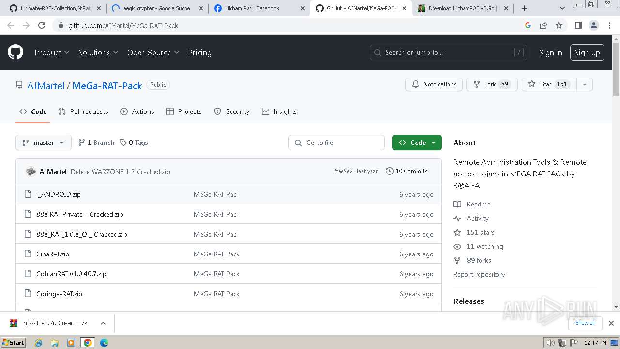The image size is (620, 349).
Task: Click Pricing in navigation
Action: [x=200, y=52]
